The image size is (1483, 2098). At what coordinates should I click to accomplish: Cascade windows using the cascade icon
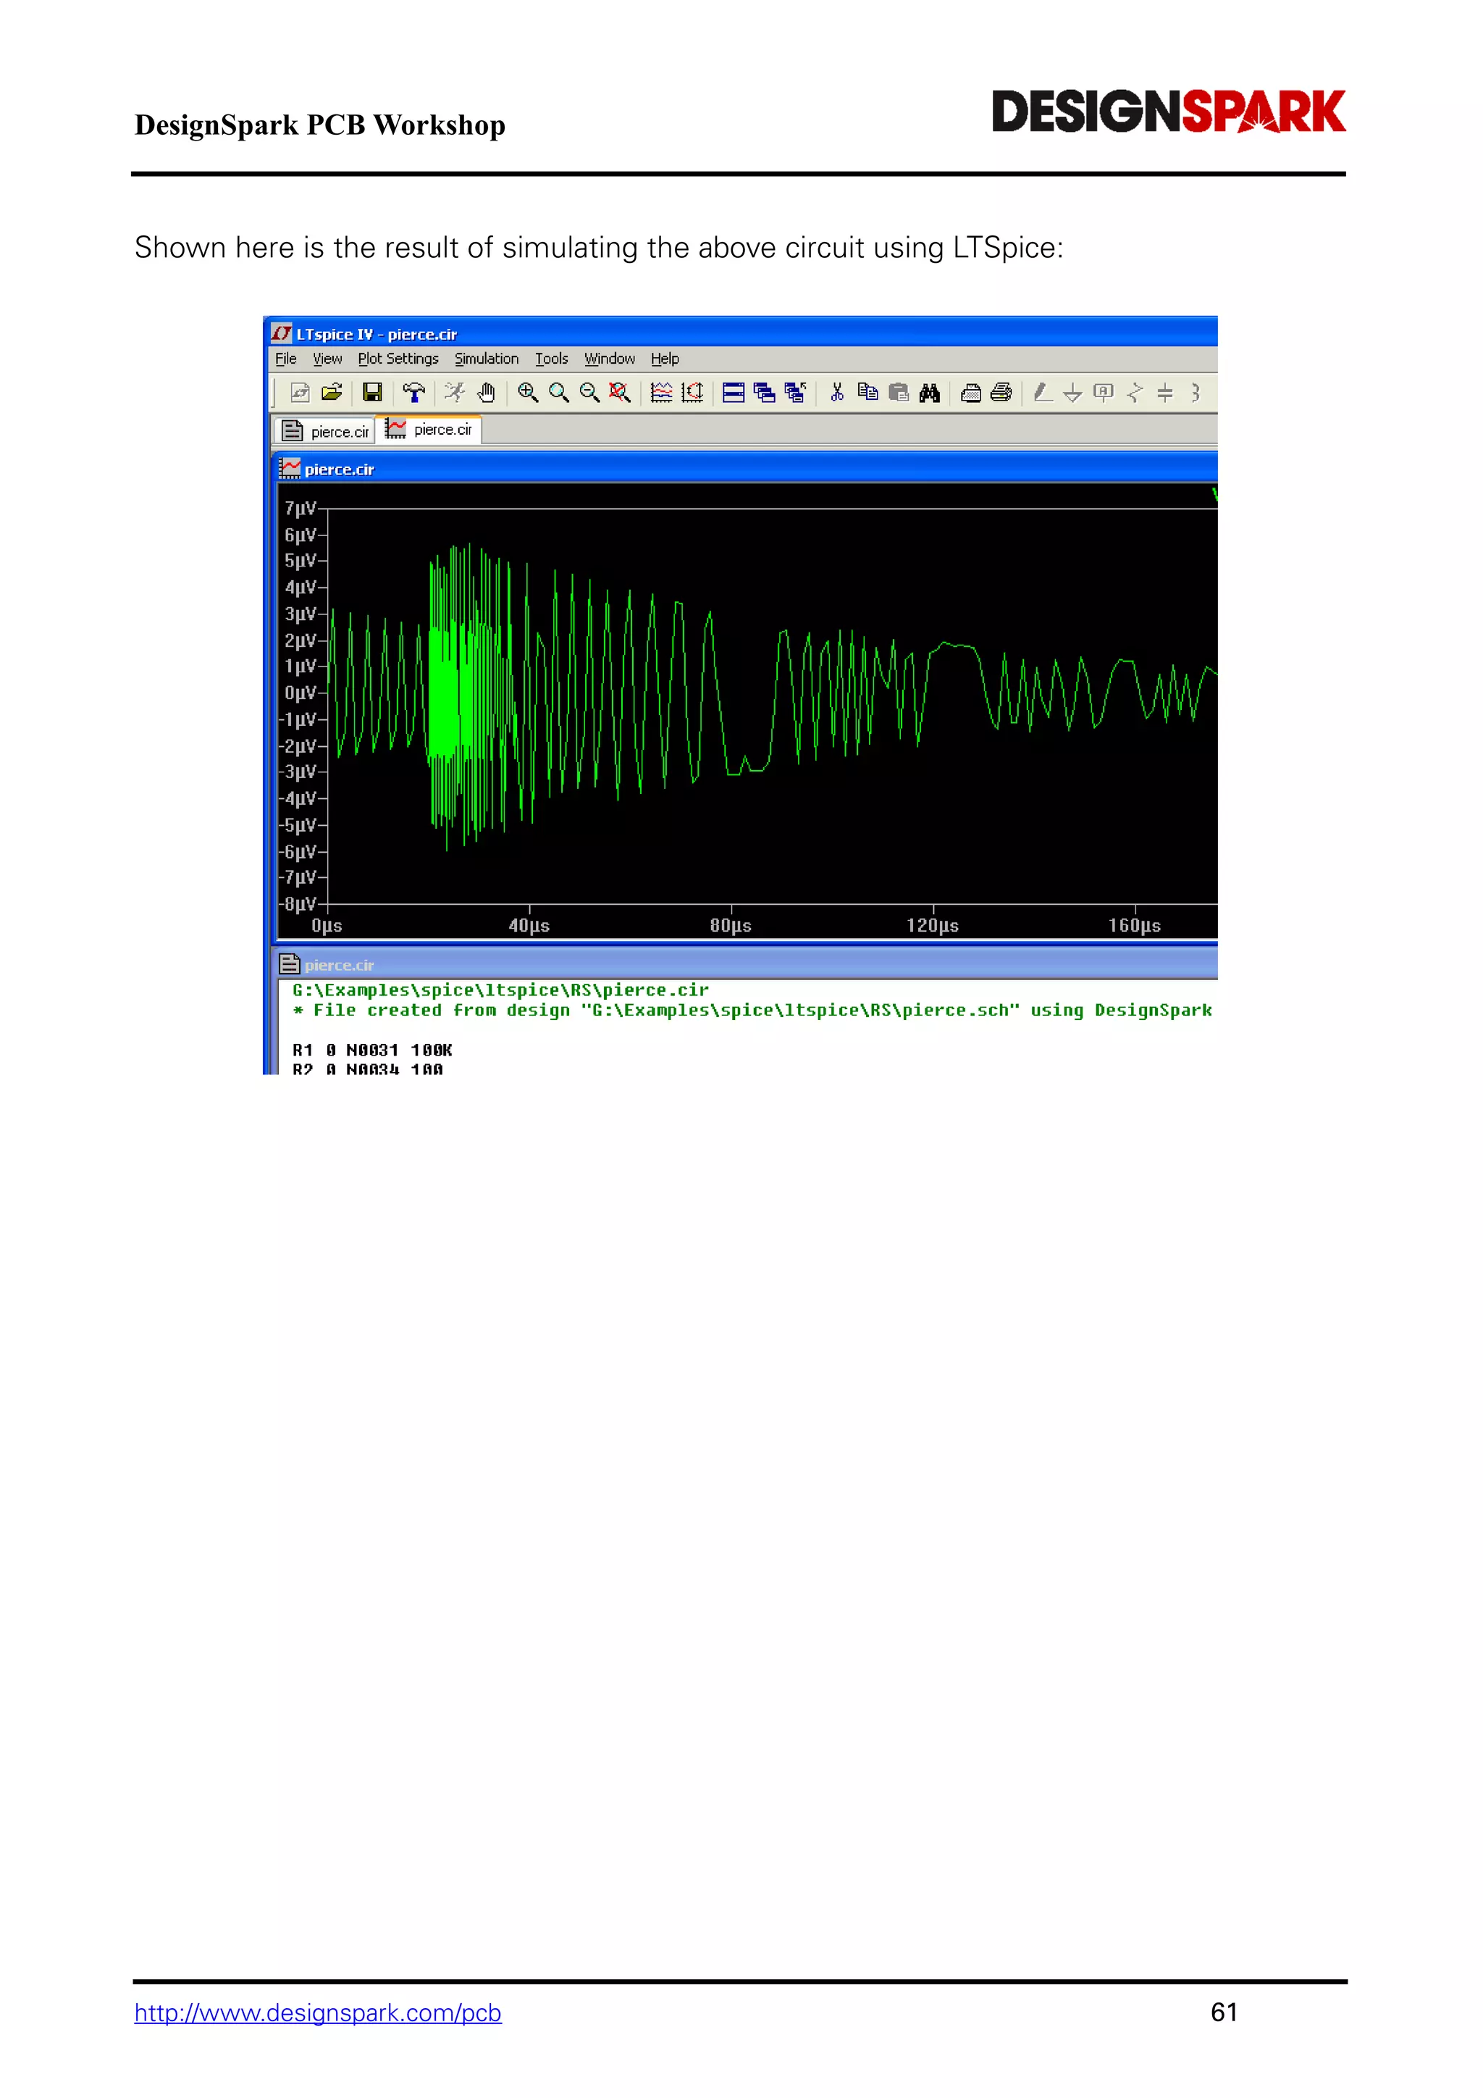click(x=765, y=393)
